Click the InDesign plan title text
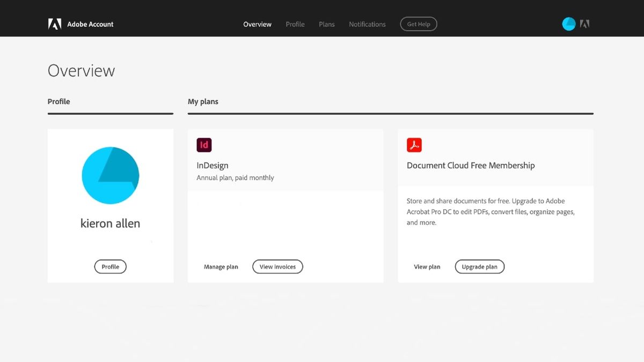644x362 pixels. (x=212, y=165)
